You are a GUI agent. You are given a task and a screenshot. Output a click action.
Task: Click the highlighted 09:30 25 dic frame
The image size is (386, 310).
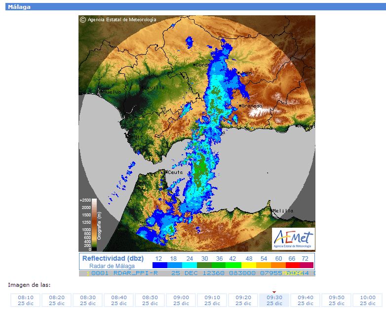274,300
